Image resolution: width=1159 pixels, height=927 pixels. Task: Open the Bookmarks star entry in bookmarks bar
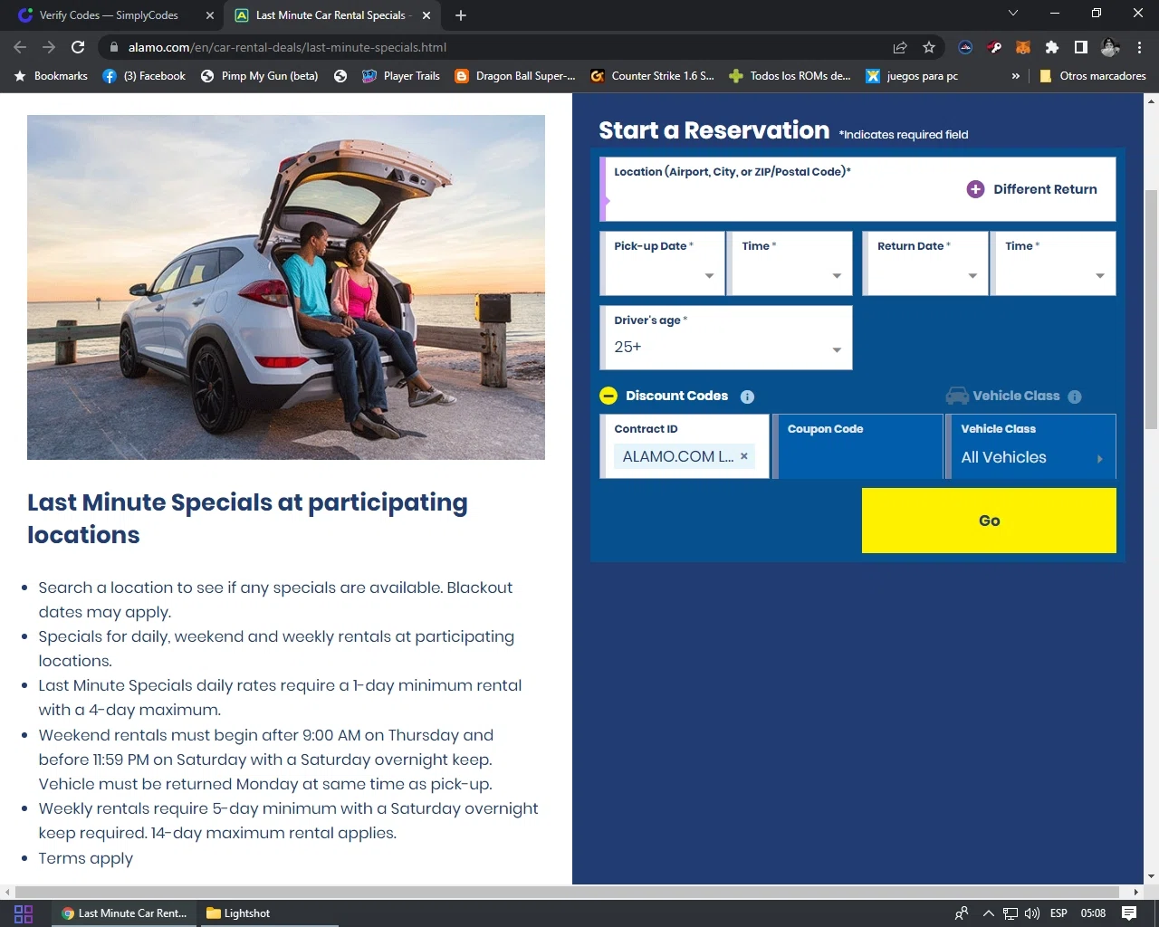51,76
